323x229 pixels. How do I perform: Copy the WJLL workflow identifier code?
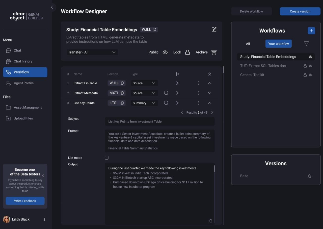[155, 30]
